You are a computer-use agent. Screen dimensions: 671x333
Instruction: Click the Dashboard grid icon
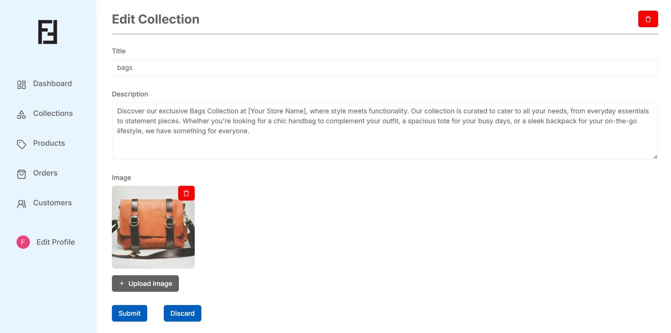point(21,85)
